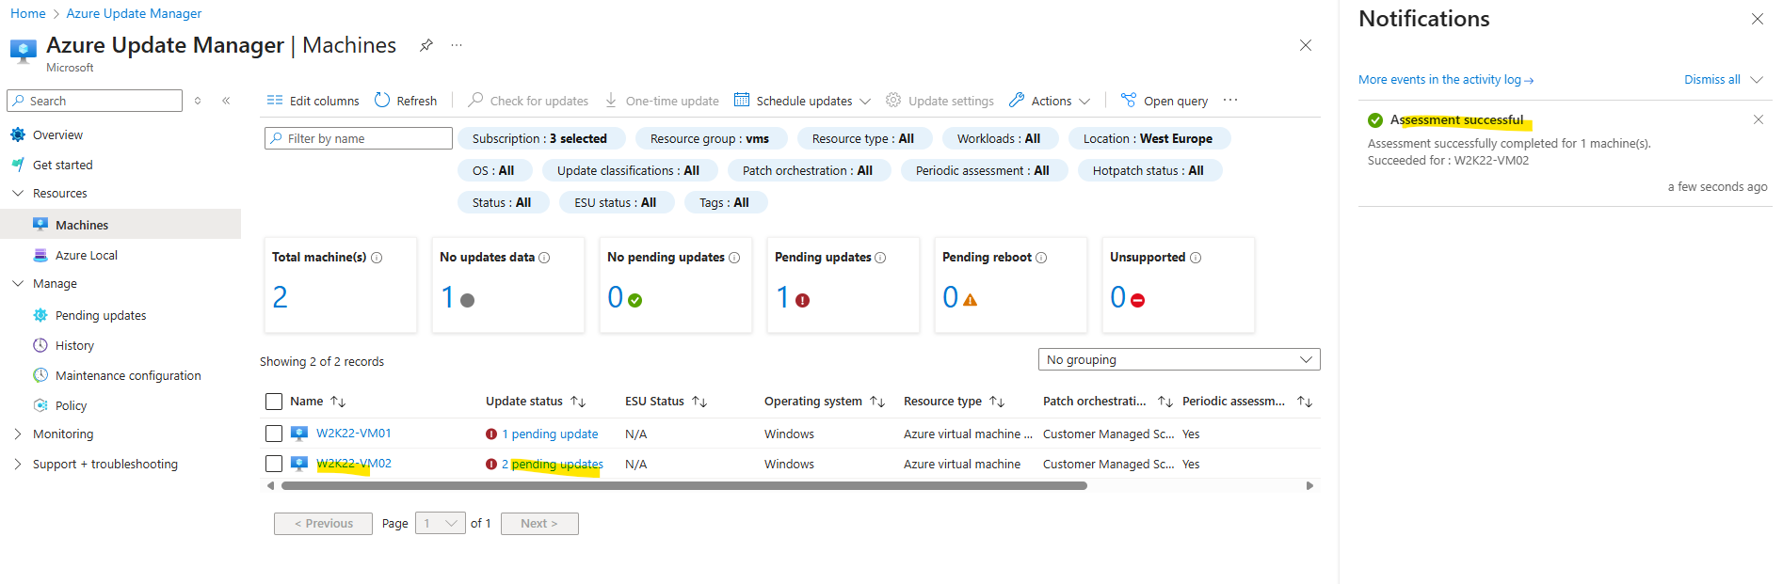This screenshot has height=584, width=1783.
Task: Open the Update classifications filter
Action: point(629,170)
